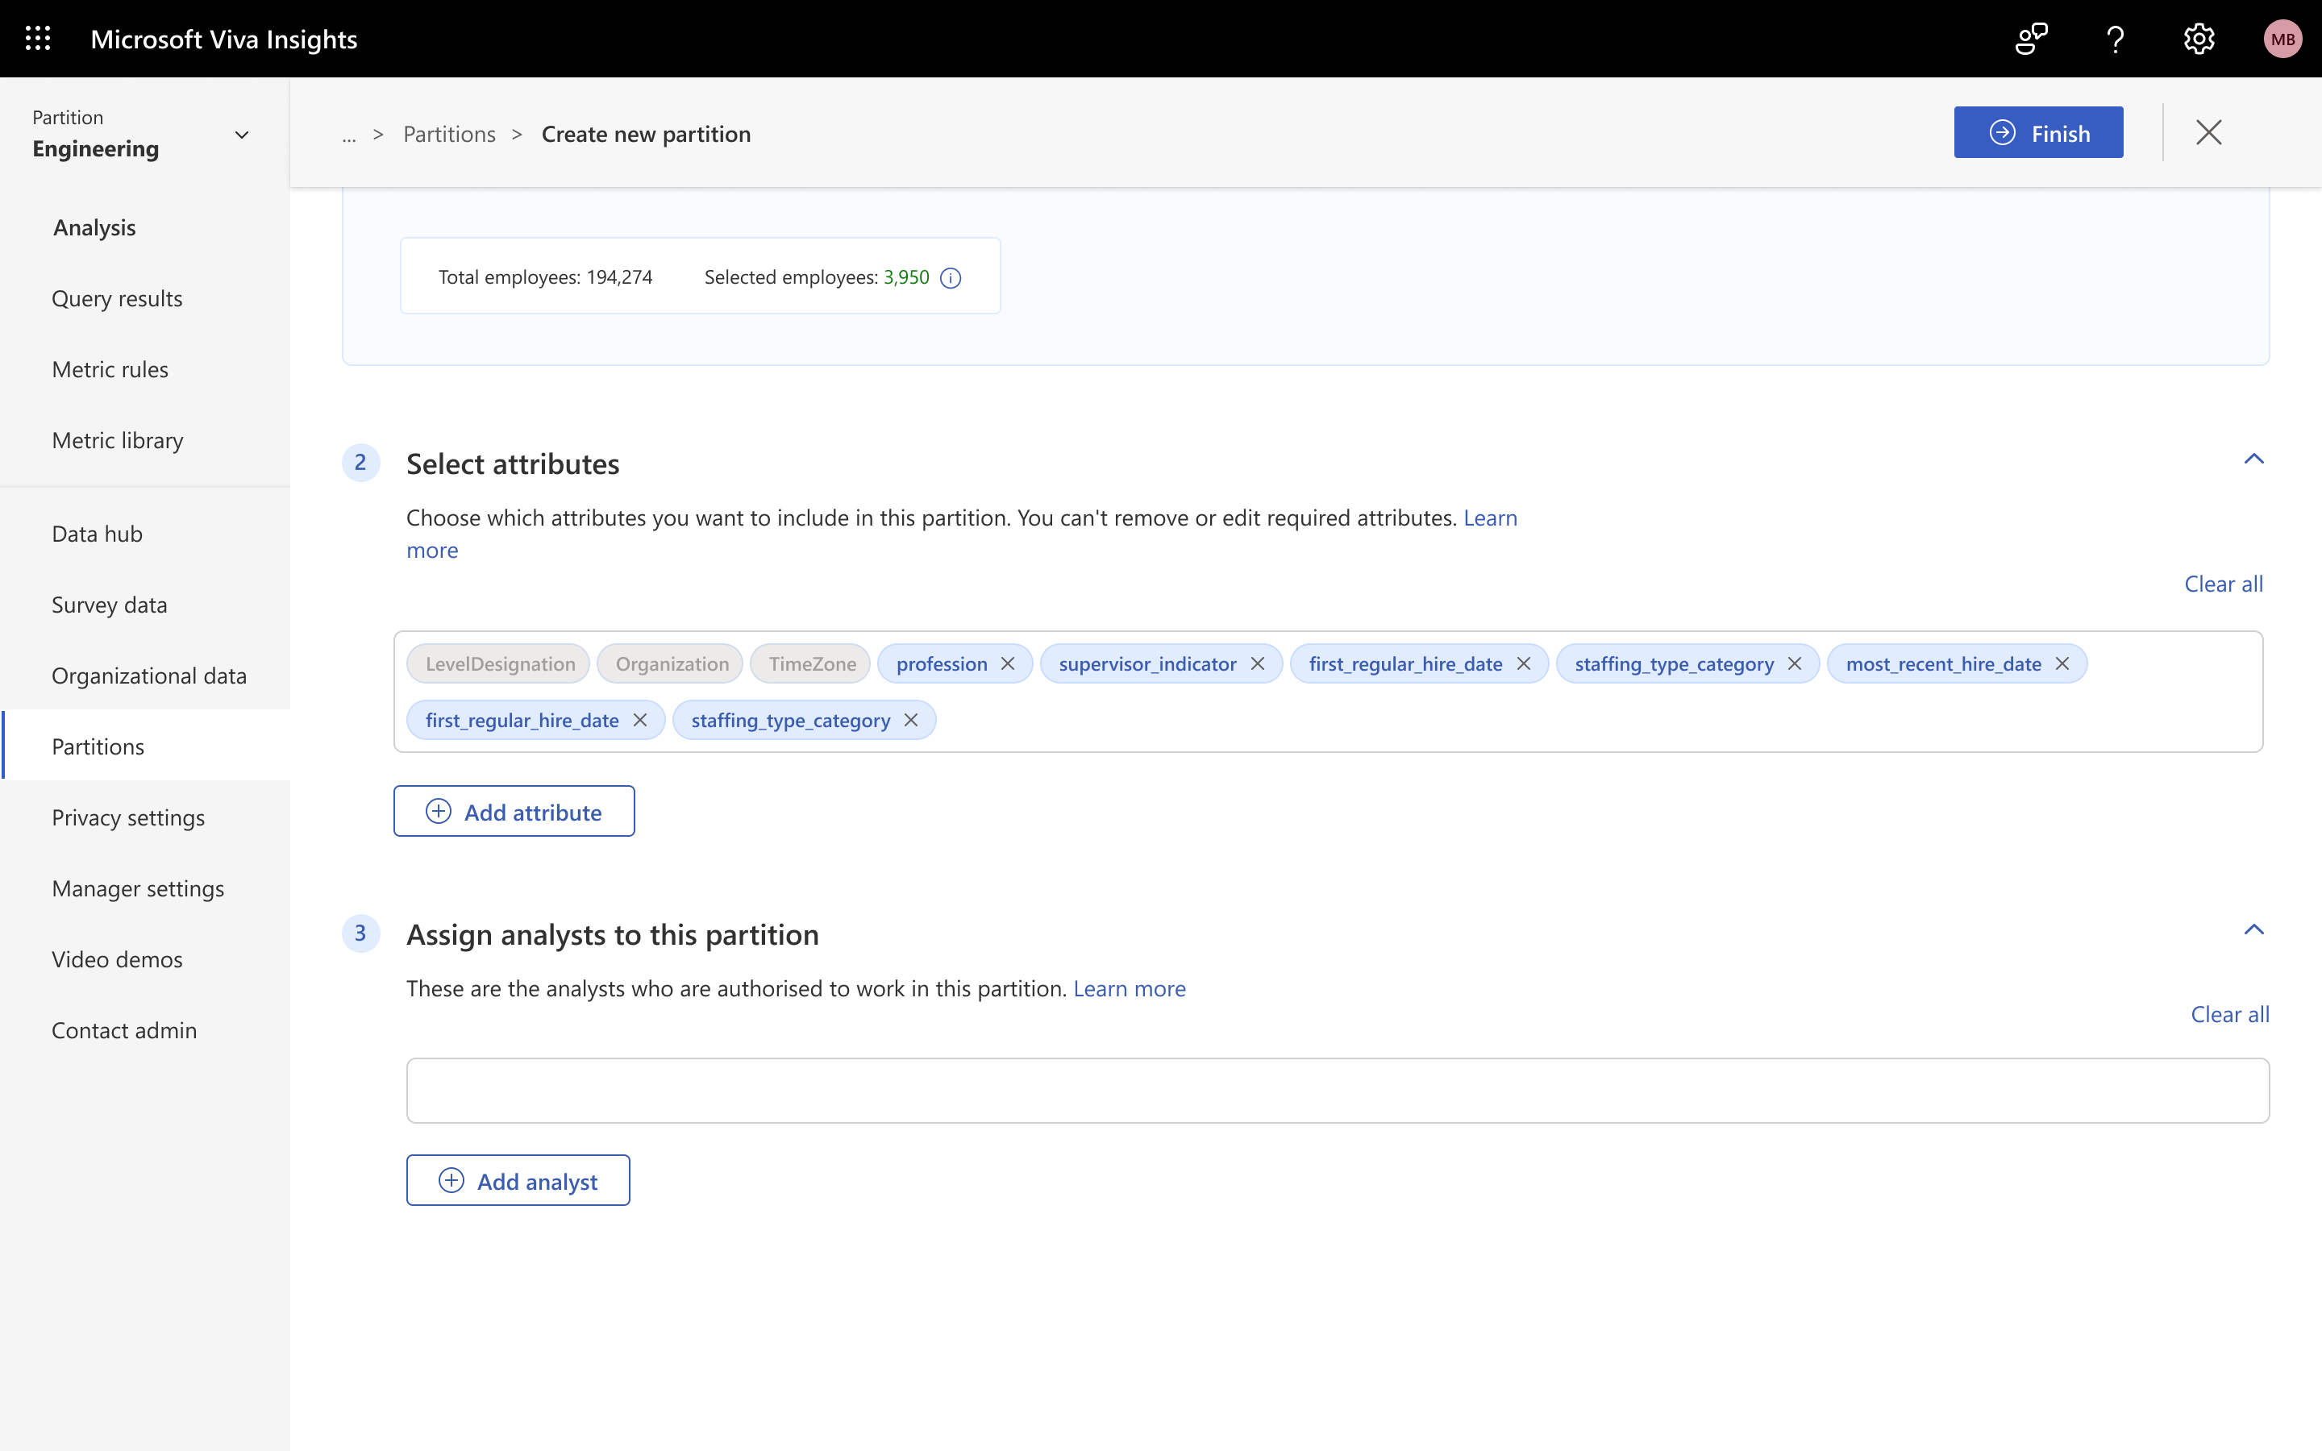Go to Privacy settings in sidebar
The width and height of the screenshot is (2322, 1451).
point(127,817)
